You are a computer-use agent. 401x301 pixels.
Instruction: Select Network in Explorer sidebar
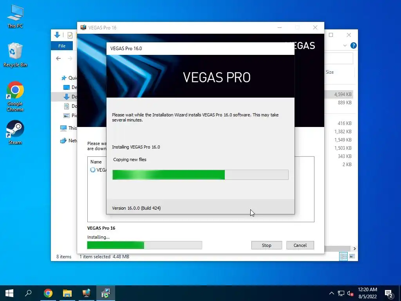click(69, 141)
